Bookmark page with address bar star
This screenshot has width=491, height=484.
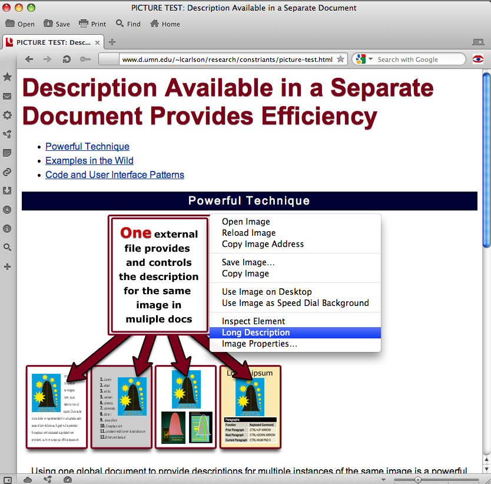click(340, 60)
